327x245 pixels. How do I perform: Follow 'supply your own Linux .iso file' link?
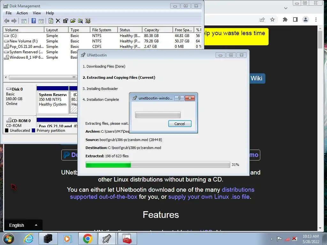pyautogui.click(x=209, y=197)
